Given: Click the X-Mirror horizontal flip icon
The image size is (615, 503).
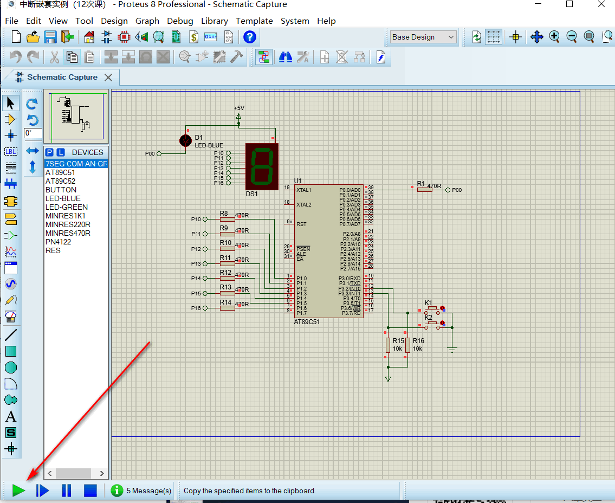Looking at the screenshot, I should 32,151.
